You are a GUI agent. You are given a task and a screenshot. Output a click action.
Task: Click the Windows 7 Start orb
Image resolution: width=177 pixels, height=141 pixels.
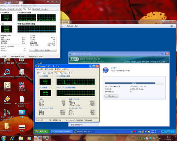(4, 138)
